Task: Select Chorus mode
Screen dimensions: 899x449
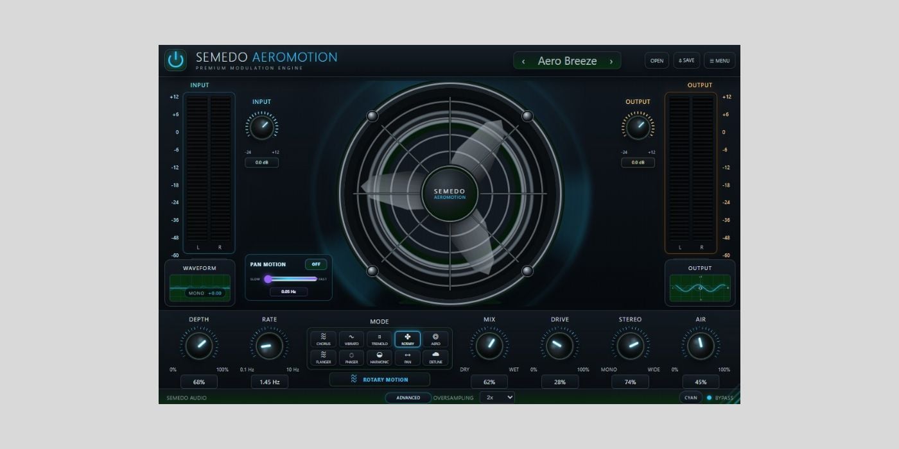Action: [324, 339]
